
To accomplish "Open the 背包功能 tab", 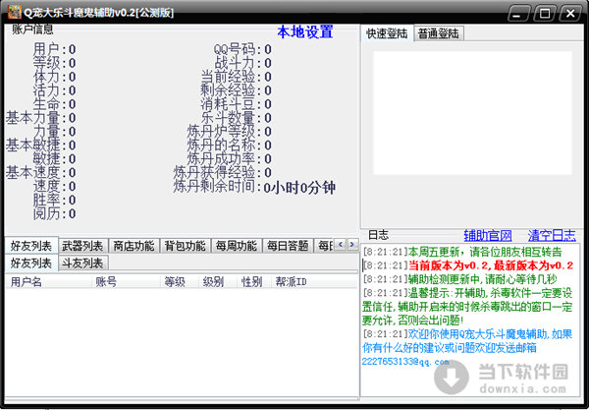I will (x=186, y=246).
